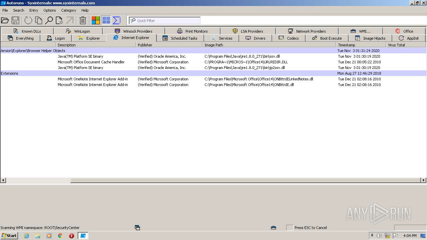Select the Internet Explorer tab
This screenshot has height=240, width=427.
point(131,37)
